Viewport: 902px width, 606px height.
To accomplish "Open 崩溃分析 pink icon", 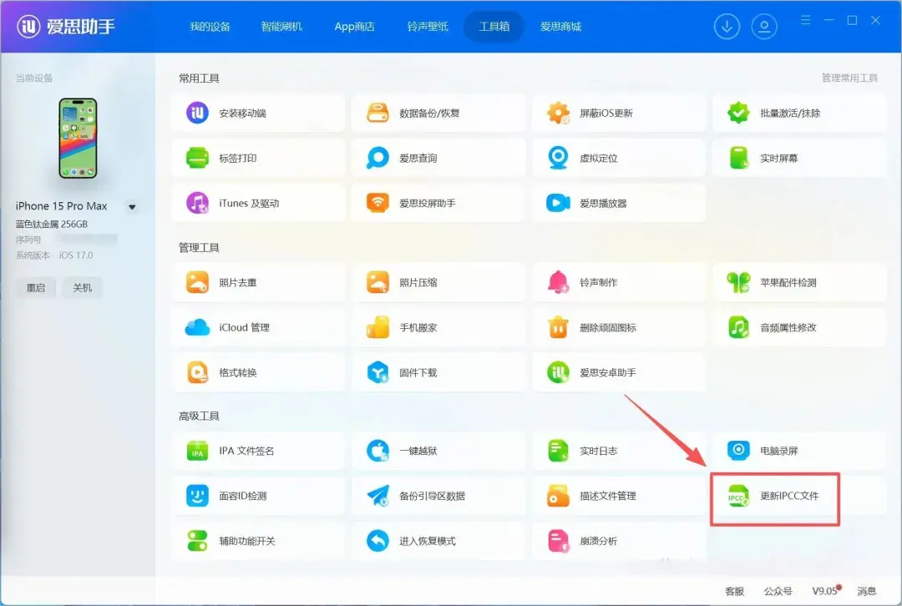I will point(559,541).
